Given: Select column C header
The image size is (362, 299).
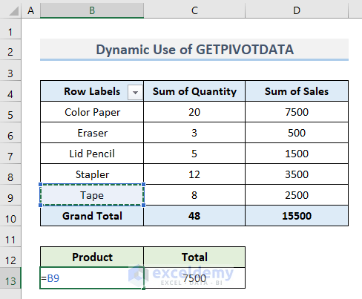Looking at the screenshot, I should pyautogui.click(x=194, y=10).
